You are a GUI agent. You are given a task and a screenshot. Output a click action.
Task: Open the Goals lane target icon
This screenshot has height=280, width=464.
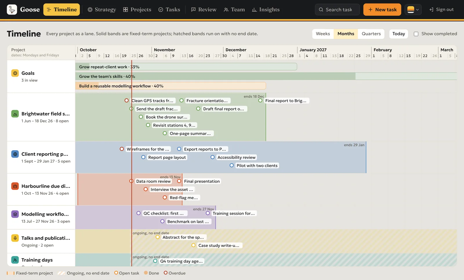click(x=15, y=73)
